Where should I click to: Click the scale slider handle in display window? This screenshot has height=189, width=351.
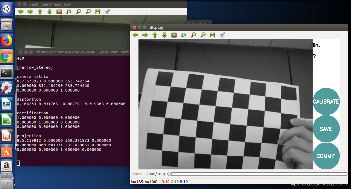[x=170, y=174]
